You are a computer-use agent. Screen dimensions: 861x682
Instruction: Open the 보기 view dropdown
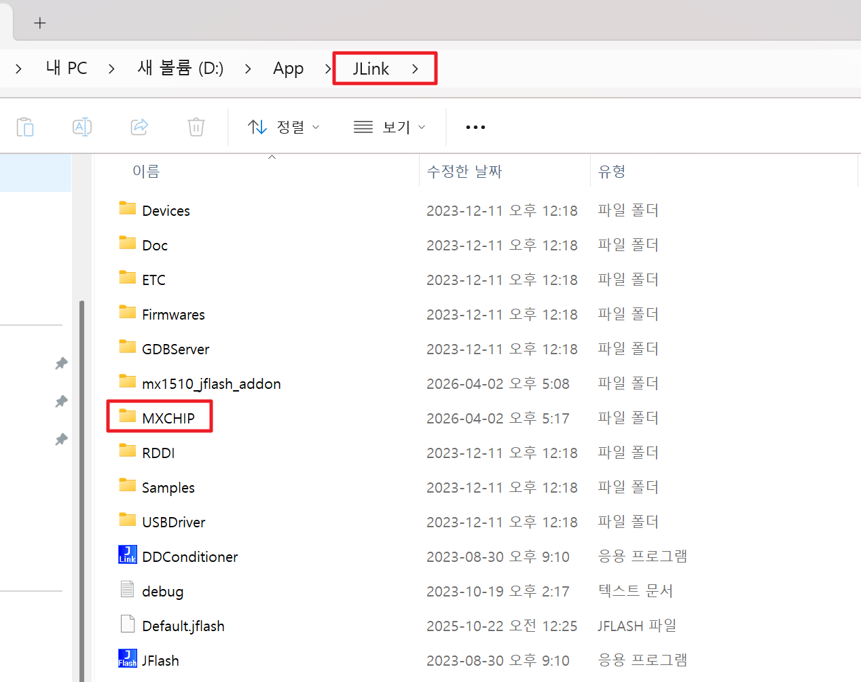390,127
